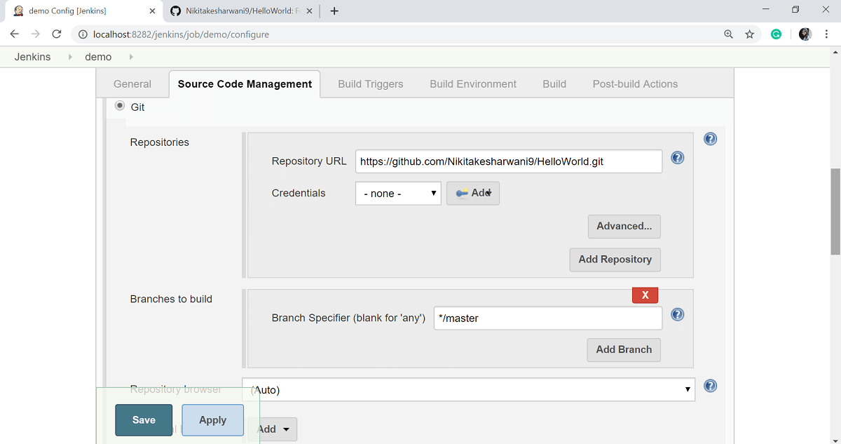This screenshot has width=841, height=444.
Task: Open Chrome three-dot menu
Action: (x=827, y=34)
